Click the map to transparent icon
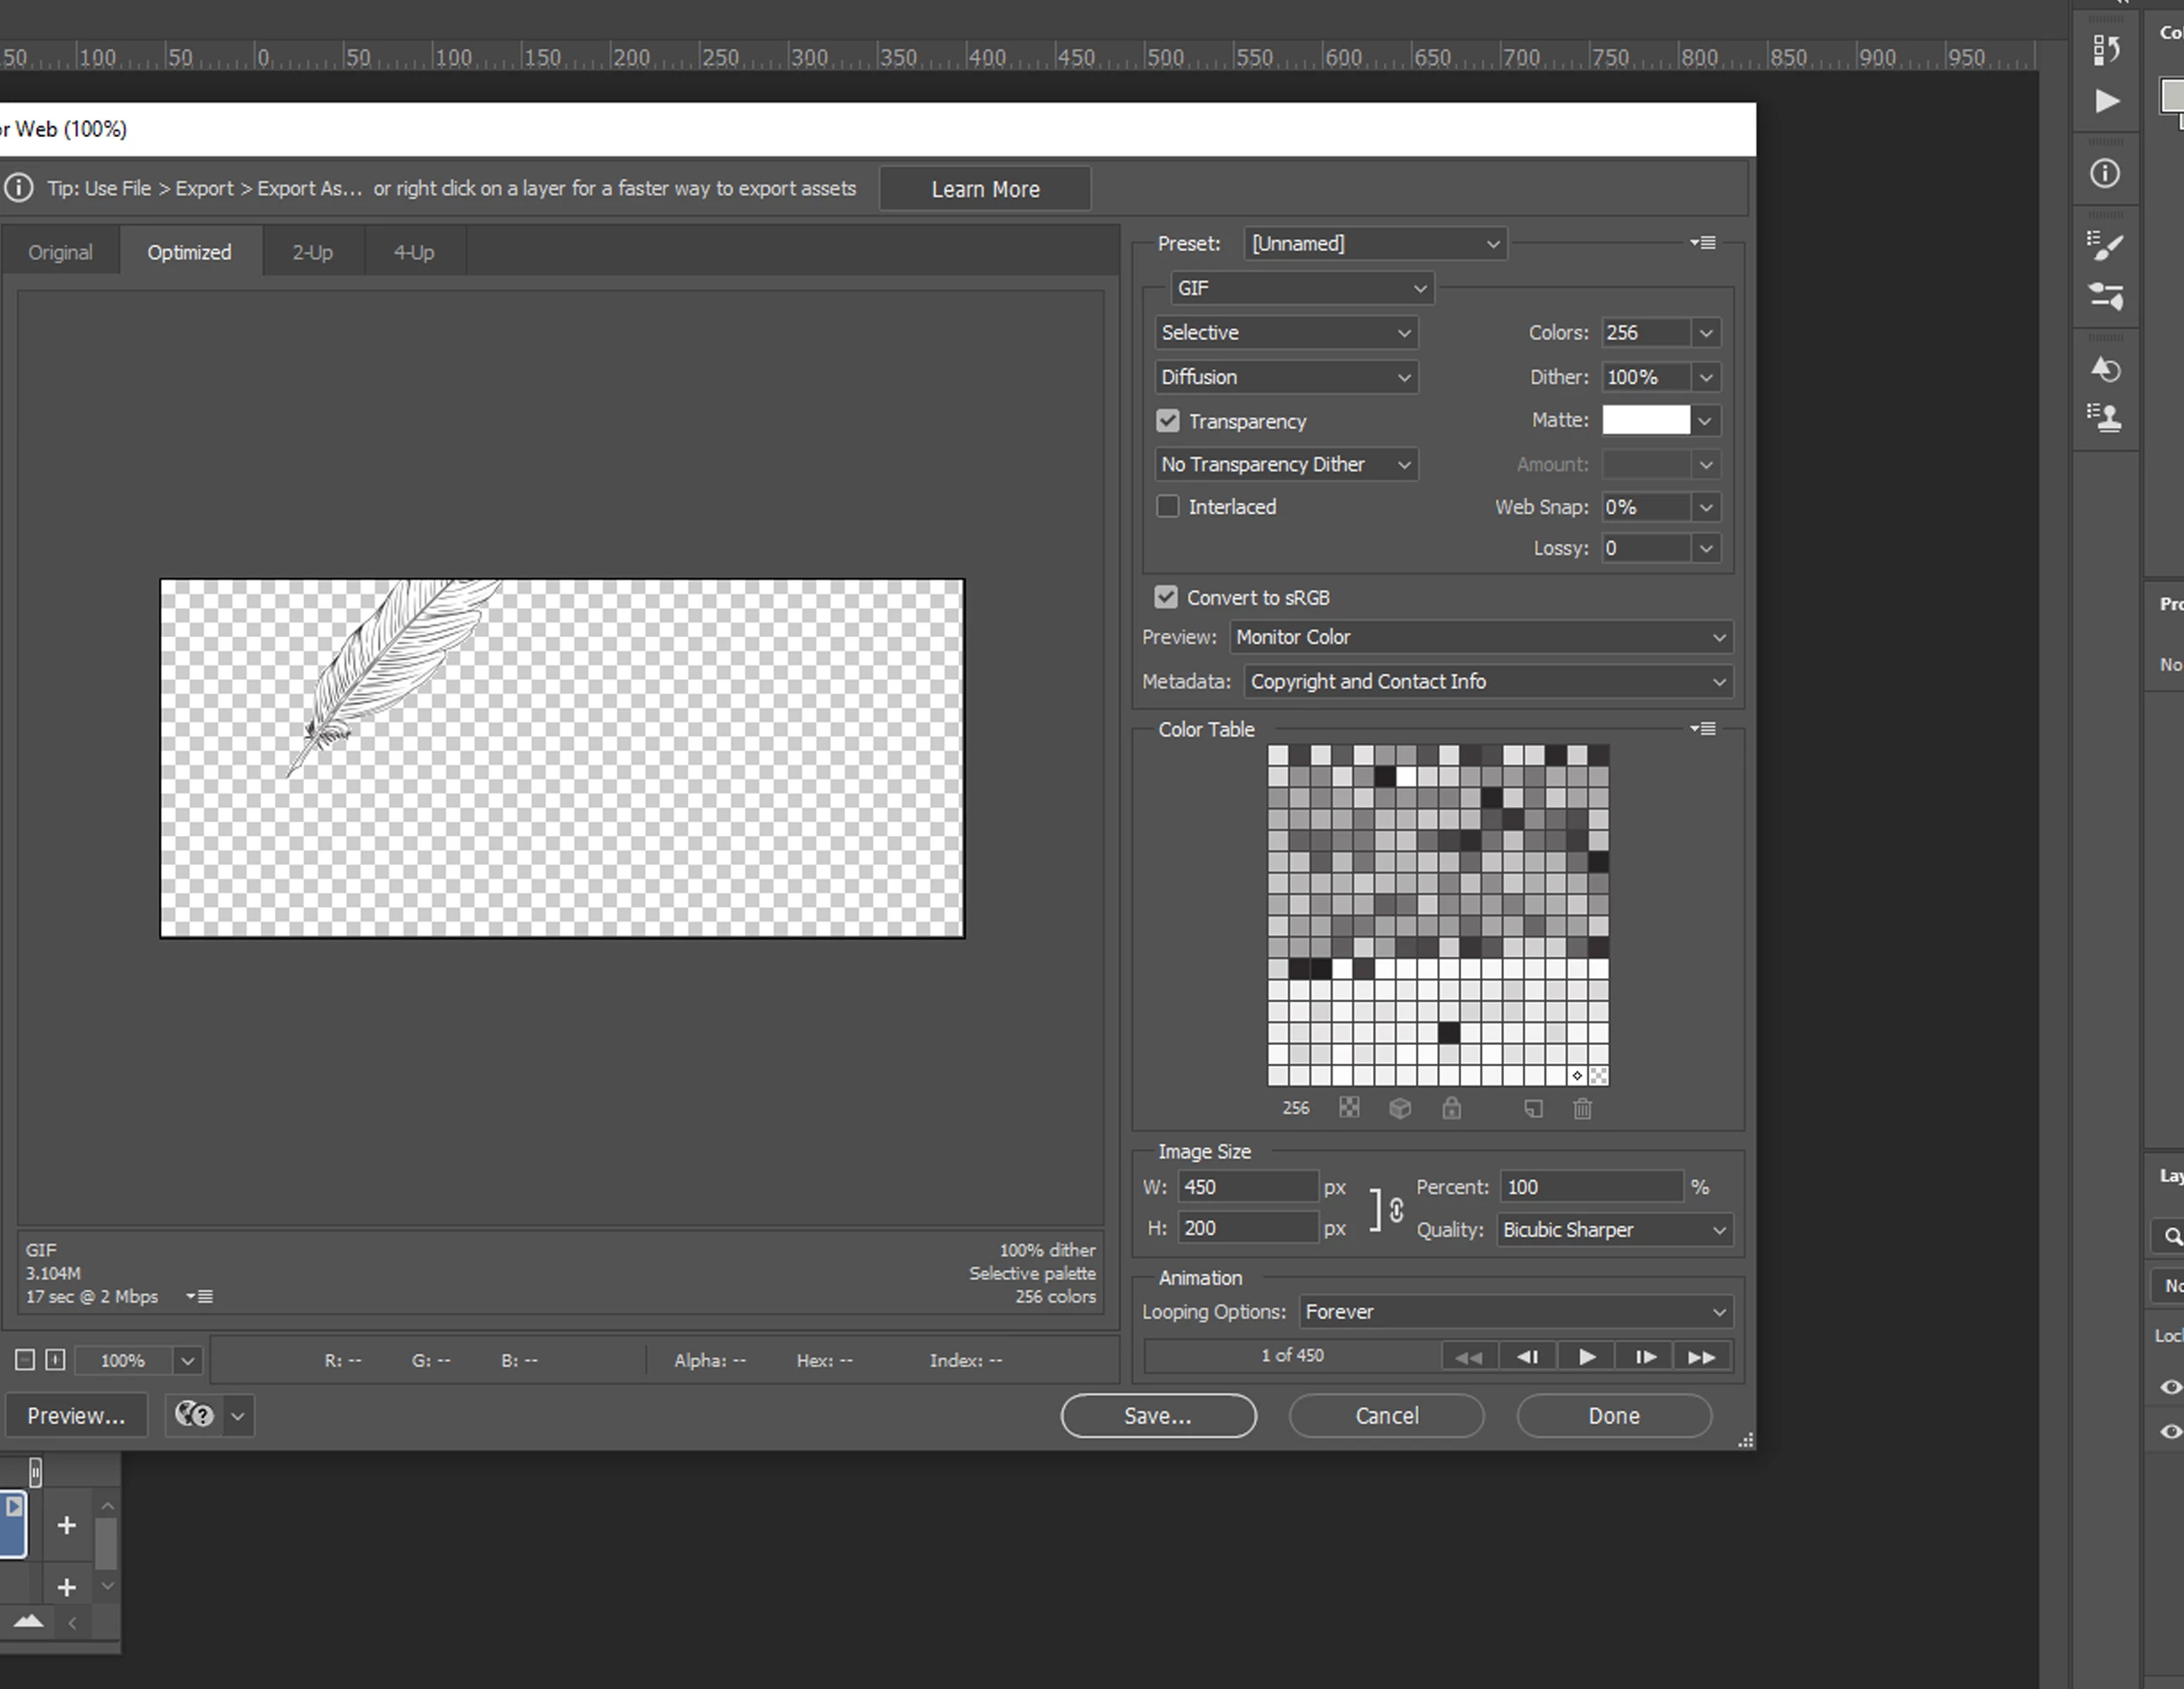The height and width of the screenshot is (1689, 2184). click(1349, 1108)
